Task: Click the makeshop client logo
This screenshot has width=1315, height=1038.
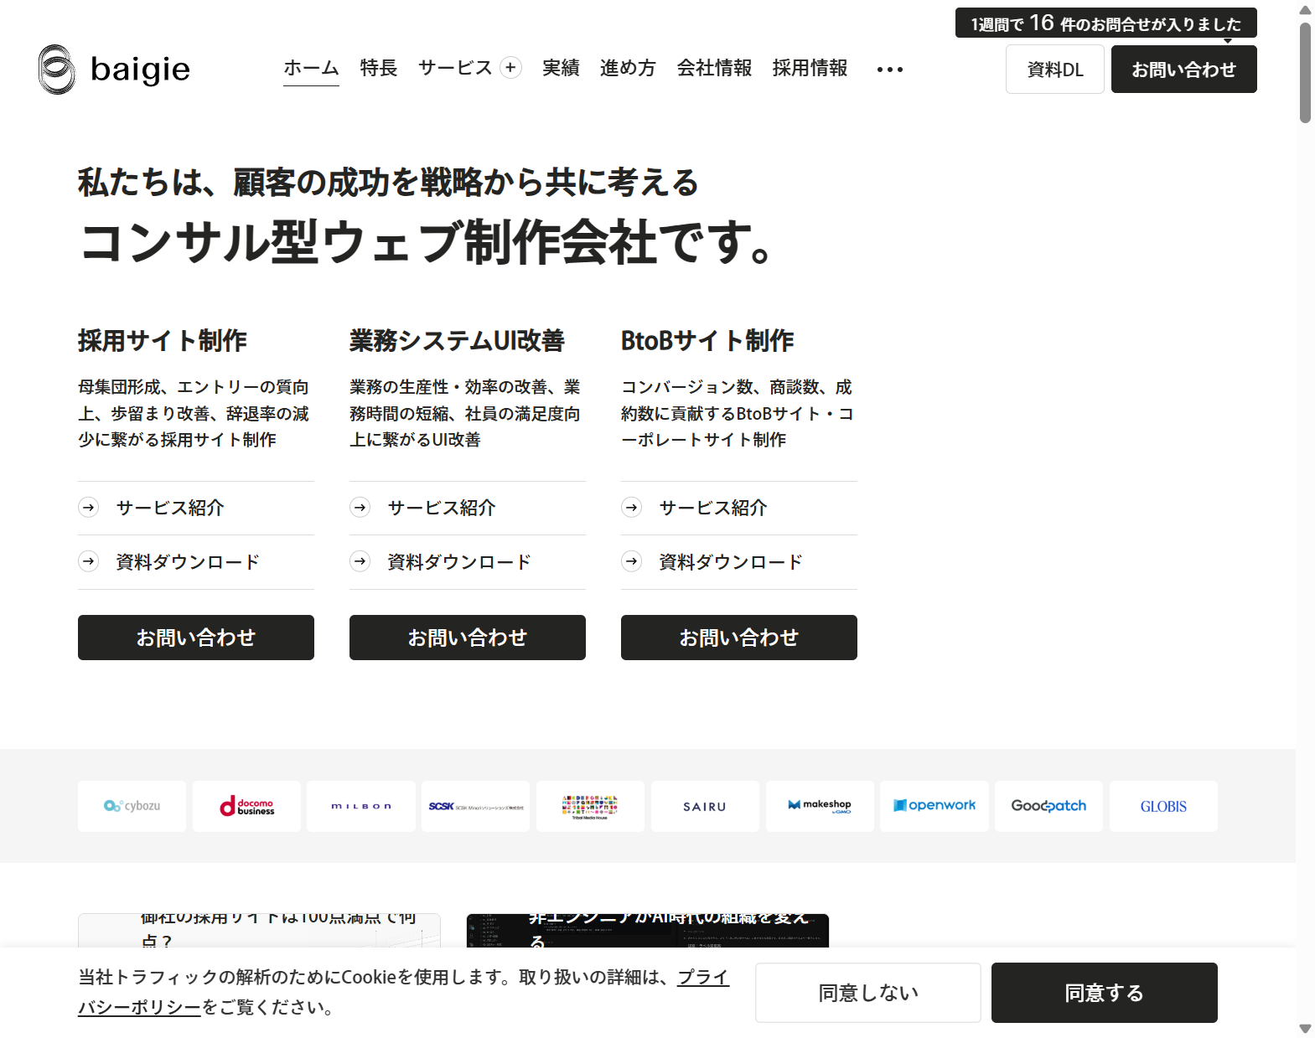Action: coord(821,806)
